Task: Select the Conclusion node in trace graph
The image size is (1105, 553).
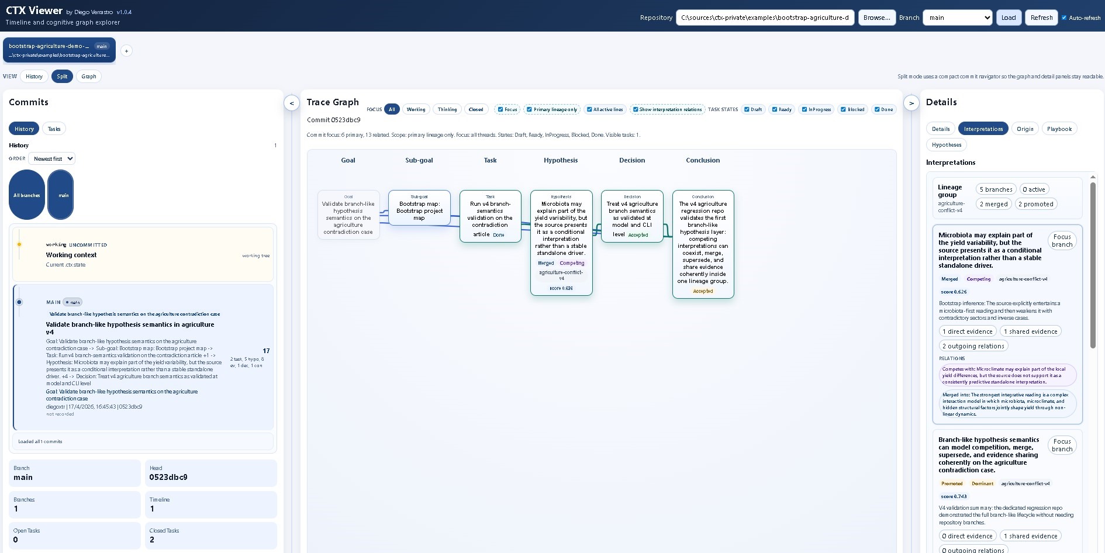Action: (x=703, y=244)
